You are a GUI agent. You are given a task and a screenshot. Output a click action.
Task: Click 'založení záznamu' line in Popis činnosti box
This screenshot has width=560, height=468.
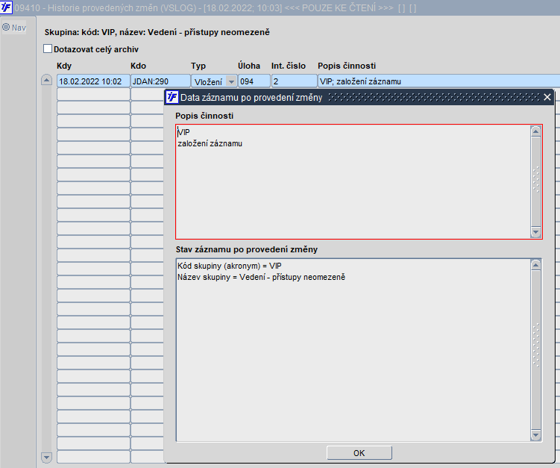point(210,144)
